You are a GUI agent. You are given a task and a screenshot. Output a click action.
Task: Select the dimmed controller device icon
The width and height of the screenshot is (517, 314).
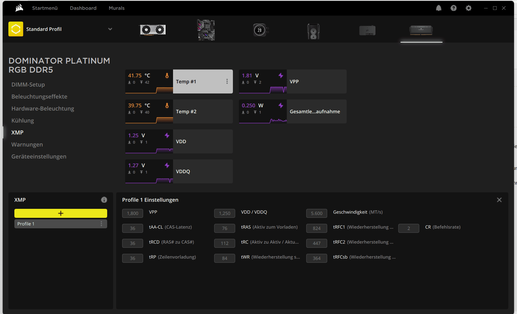(x=367, y=30)
